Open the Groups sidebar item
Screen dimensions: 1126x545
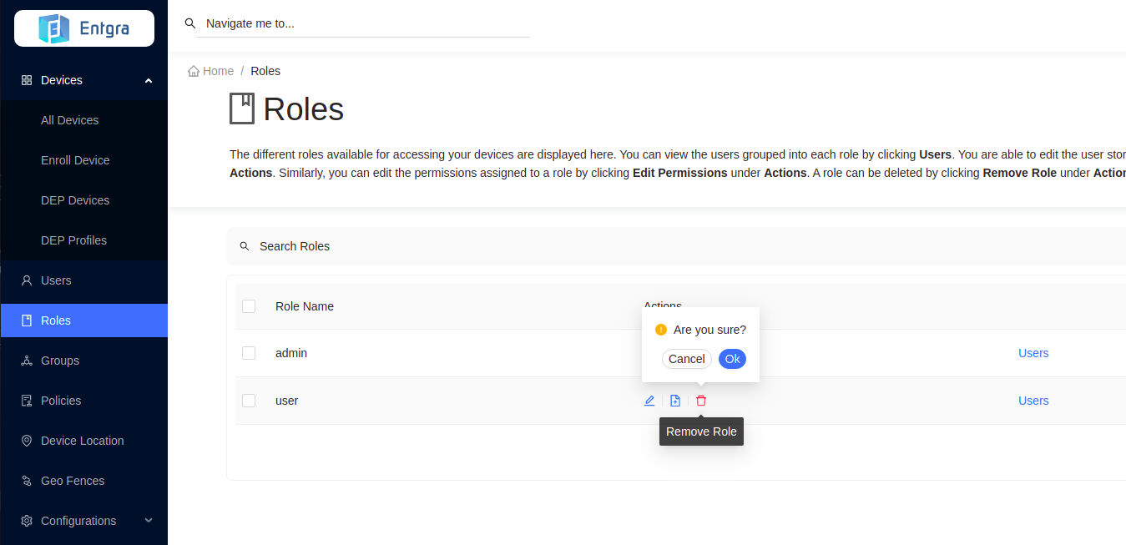coord(60,361)
